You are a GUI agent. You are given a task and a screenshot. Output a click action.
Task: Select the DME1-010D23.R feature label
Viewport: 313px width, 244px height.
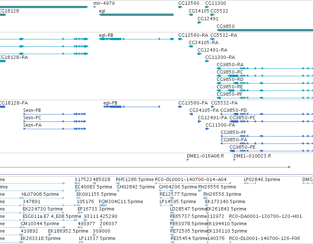(x=252, y=156)
